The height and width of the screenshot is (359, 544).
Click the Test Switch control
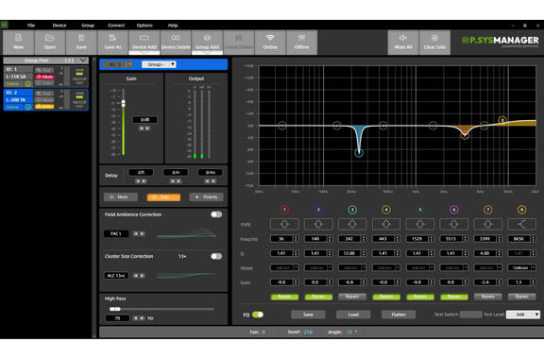(x=470, y=315)
